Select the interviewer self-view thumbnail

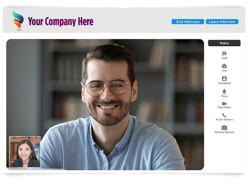[25, 152]
